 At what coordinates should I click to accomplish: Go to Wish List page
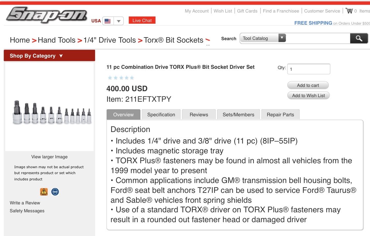[x=223, y=11]
